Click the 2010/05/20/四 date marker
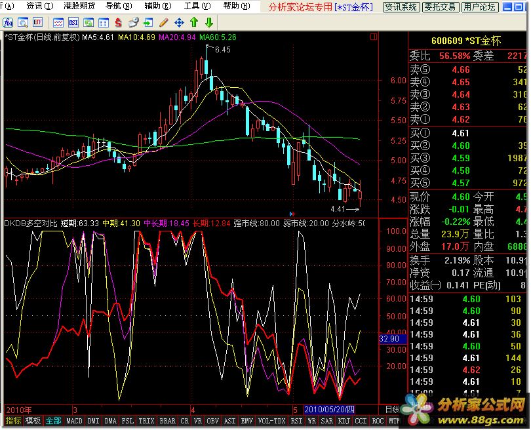Viewport: 531px width, 430px height. (x=329, y=410)
